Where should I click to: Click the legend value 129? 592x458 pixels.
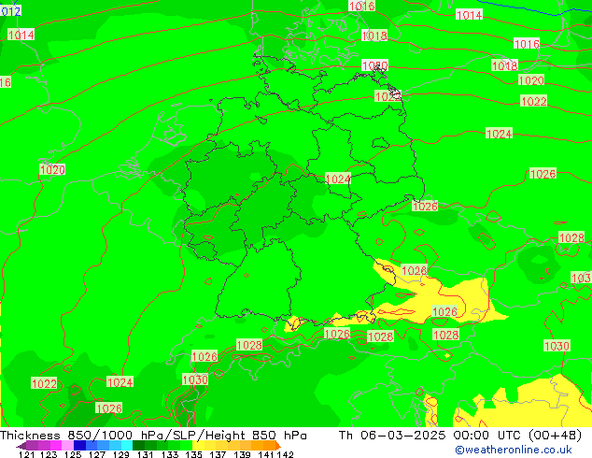pyautogui.click(x=121, y=454)
